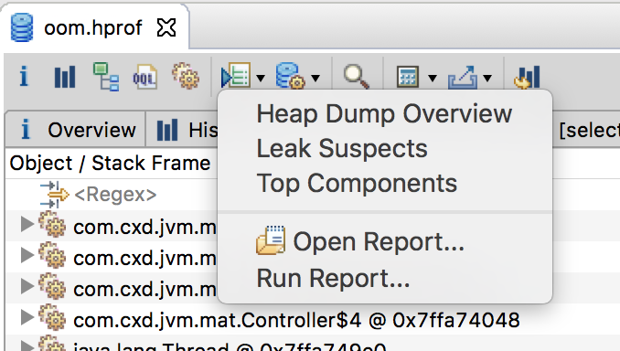
Task: Expand the first com.cxd.jvm.m thread row
Action: tap(27, 225)
